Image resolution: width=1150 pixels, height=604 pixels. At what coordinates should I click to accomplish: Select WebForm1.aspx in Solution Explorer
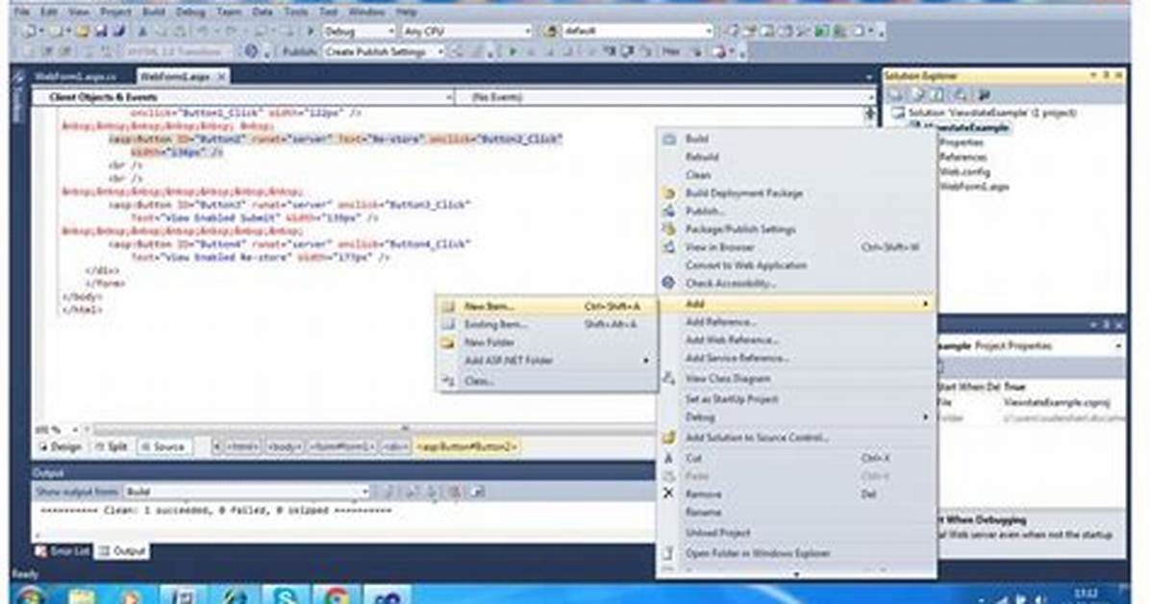(974, 187)
